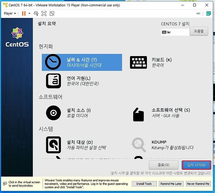Click the VMware app icon in title bar

tap(5, 5)
